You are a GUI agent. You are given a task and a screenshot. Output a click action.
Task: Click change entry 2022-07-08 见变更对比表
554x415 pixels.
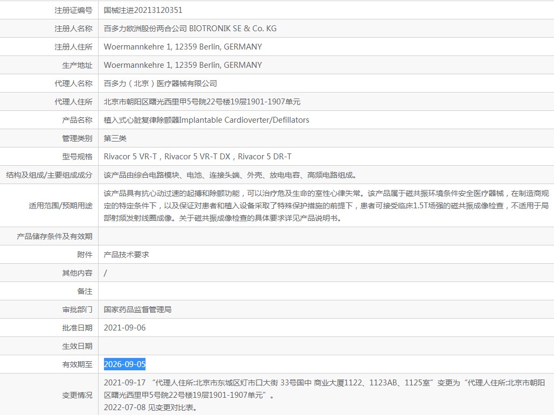coord(150,407)
